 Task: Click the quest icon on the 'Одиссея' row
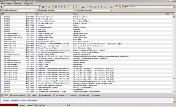click(37, 25)
